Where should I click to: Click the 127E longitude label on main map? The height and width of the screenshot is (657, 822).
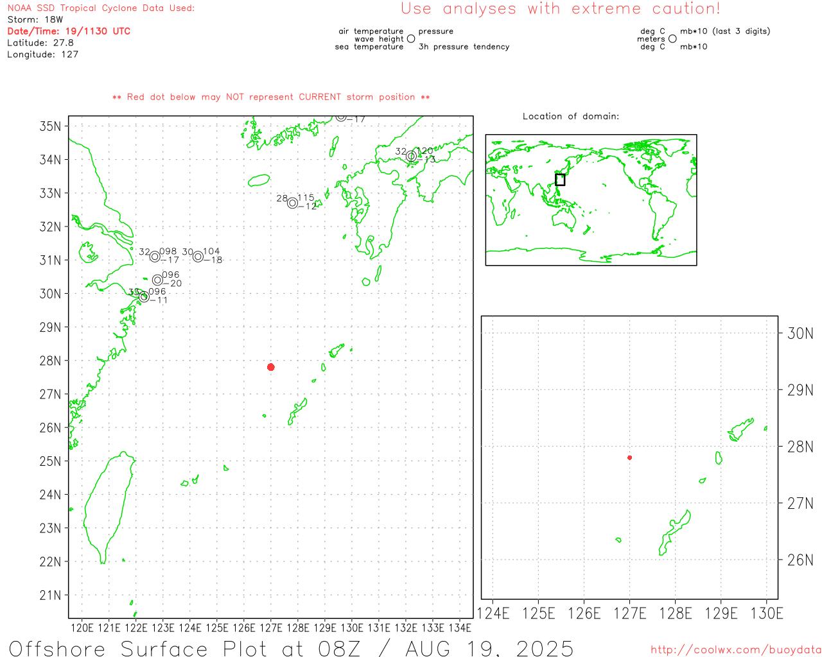click(x=271, y=627)
